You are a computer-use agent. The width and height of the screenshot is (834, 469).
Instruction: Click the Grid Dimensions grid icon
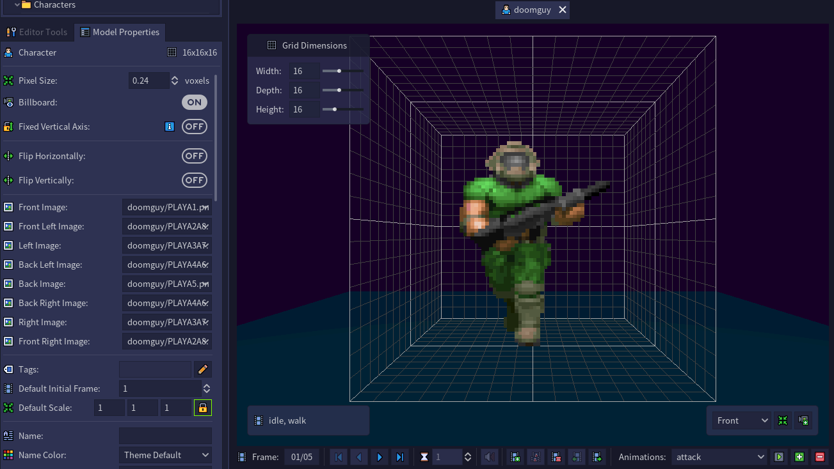(x=271, y=45)
